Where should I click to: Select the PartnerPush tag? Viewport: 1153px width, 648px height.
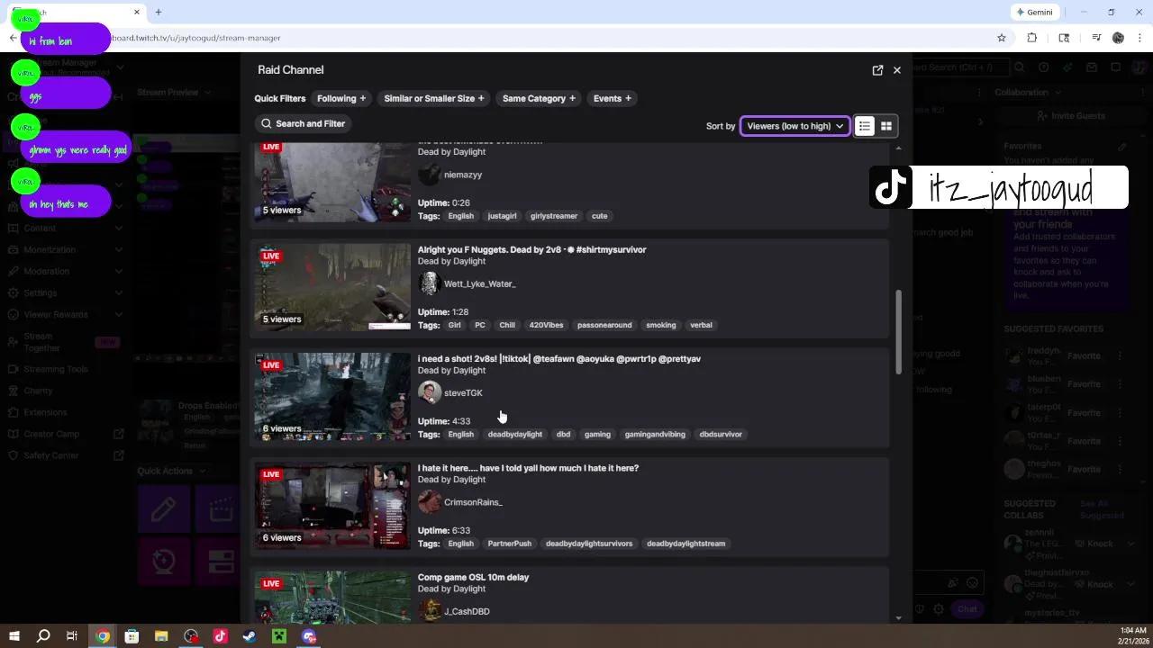click(x=510, y=544)
